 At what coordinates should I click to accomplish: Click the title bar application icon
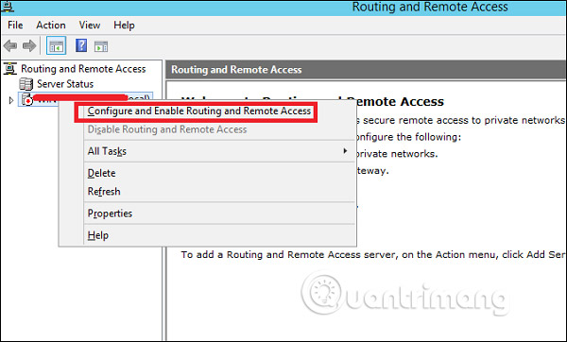coord(8,7)
